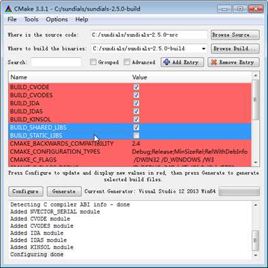The width and height of the screenshot is (268, 268).
Task: Uncheck the BUILD_IDA checkbox
Action: point(136,103)
